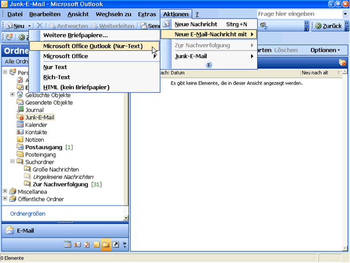Open the Posteingang folder

(40, 155)
